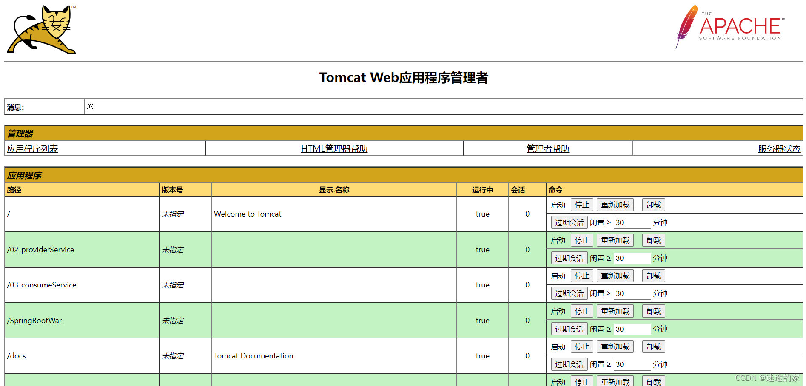This screenshot has height=386, width=806.
Task: Click 过期会话 for the root application
Action: click(x=569, y=223)
